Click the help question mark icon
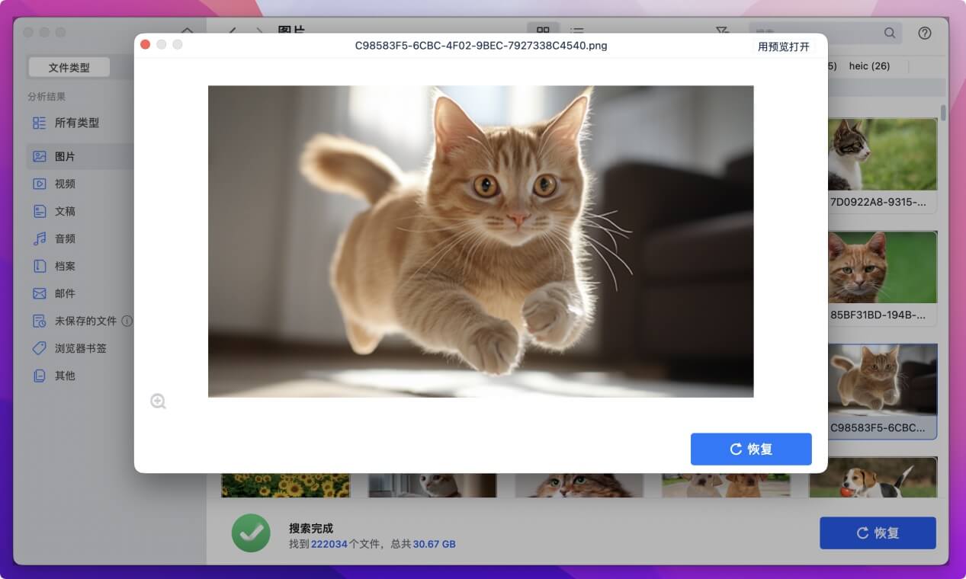The height and width of the screenshot is (579, 966). tap(925, 33)
